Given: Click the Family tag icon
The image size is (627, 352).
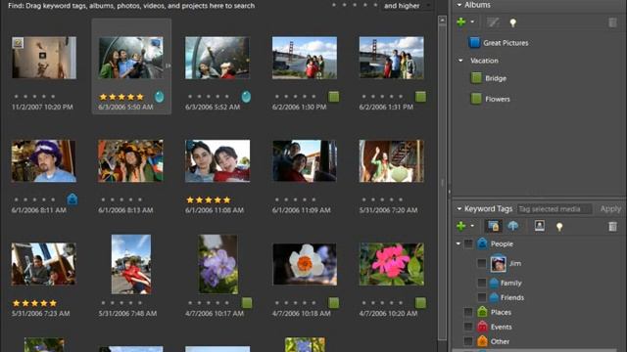Looking at the screenshot, I should (x=494, y=283).
